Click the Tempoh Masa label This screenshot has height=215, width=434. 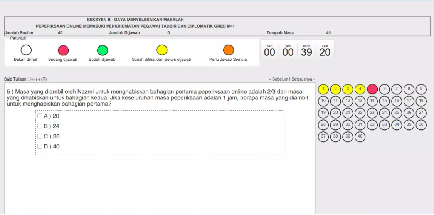click(x=280, y=33)
